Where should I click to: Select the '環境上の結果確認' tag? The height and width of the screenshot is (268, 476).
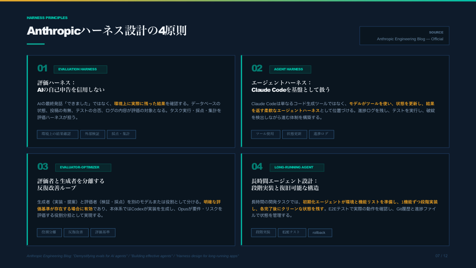click(x=58, y=134)
